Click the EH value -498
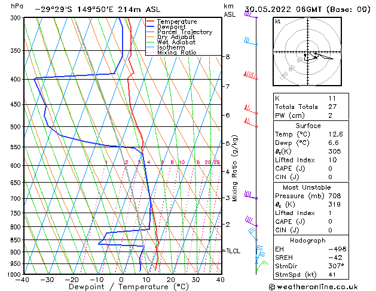 pos(337,249)
